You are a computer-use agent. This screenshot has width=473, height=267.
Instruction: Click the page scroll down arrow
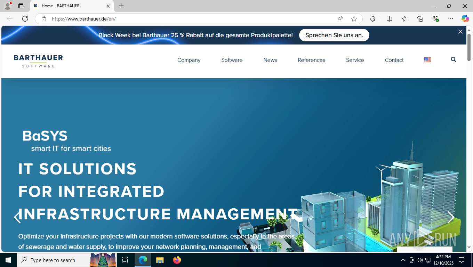pyautogui.click(x=469, y=247)
